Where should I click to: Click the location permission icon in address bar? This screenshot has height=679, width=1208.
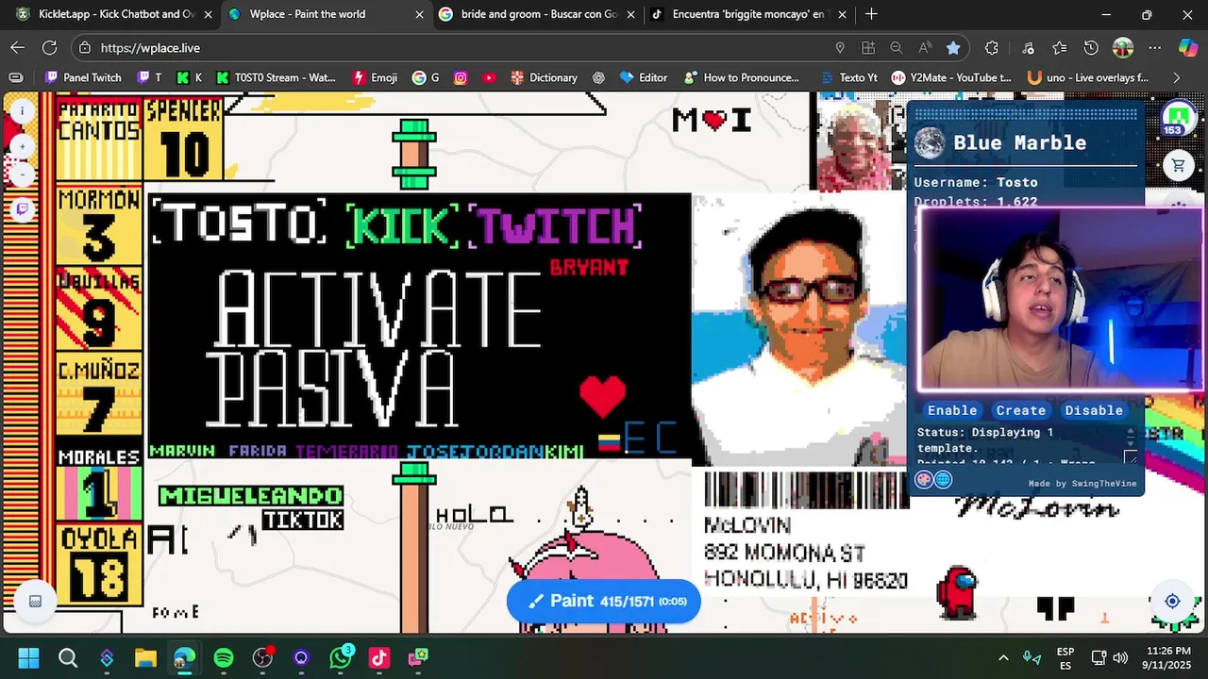pos(840,47)
